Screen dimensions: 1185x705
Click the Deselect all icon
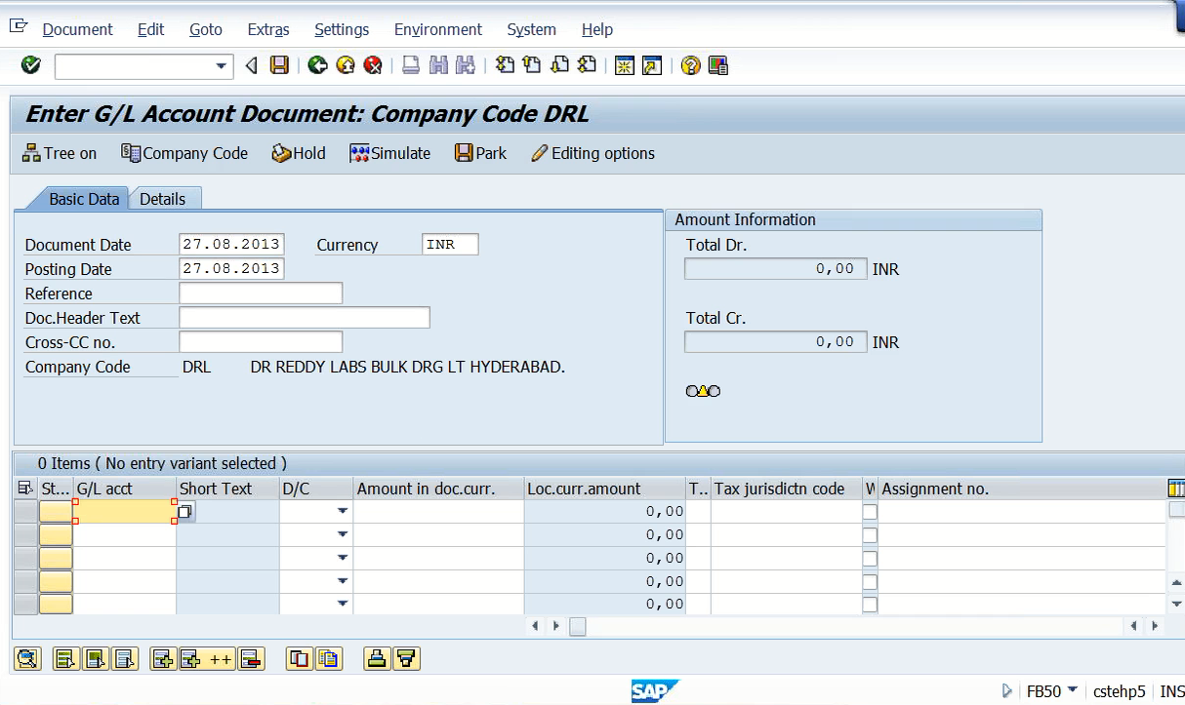point(125,659)
